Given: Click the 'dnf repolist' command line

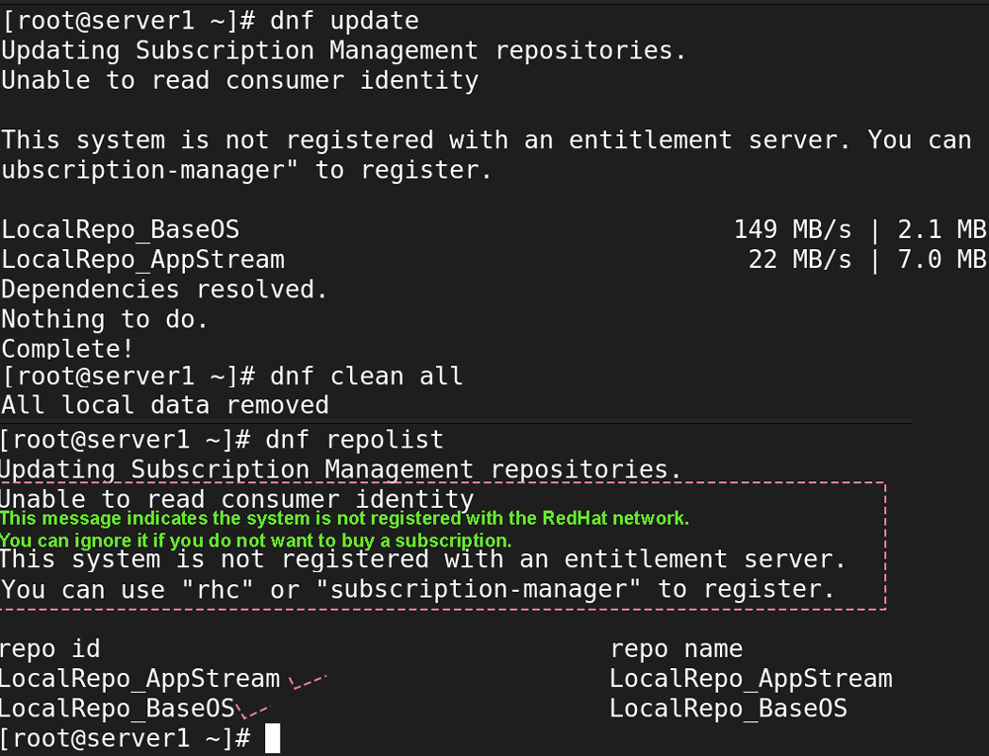Looking at the screenshot, I should click(x=222, y=439).
